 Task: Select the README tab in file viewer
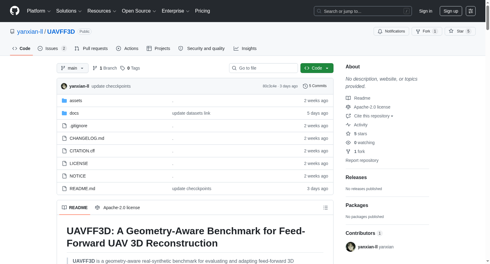point(75,208)
